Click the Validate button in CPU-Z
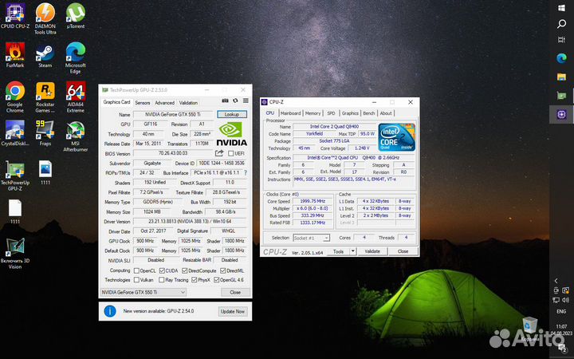Viewport: 574px width, 359px height. pyautogui.click(x=372, y=251)
